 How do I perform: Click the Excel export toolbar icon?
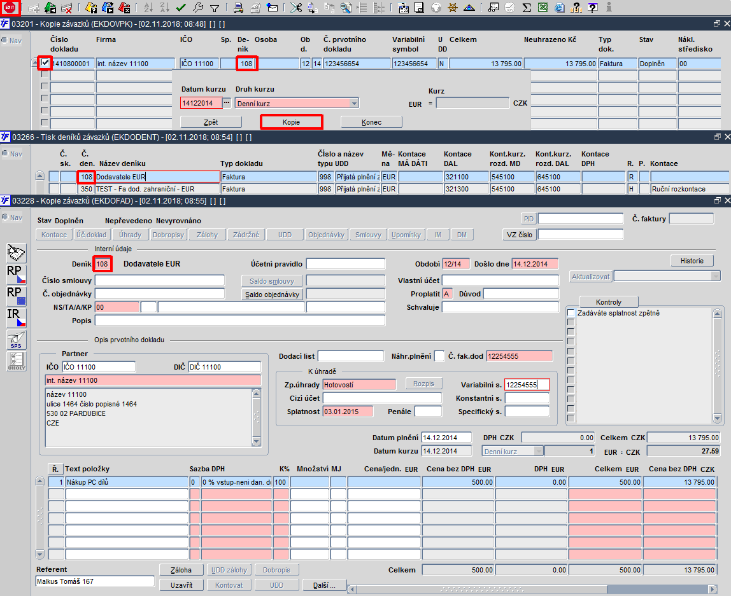click(x=543, y=8)
